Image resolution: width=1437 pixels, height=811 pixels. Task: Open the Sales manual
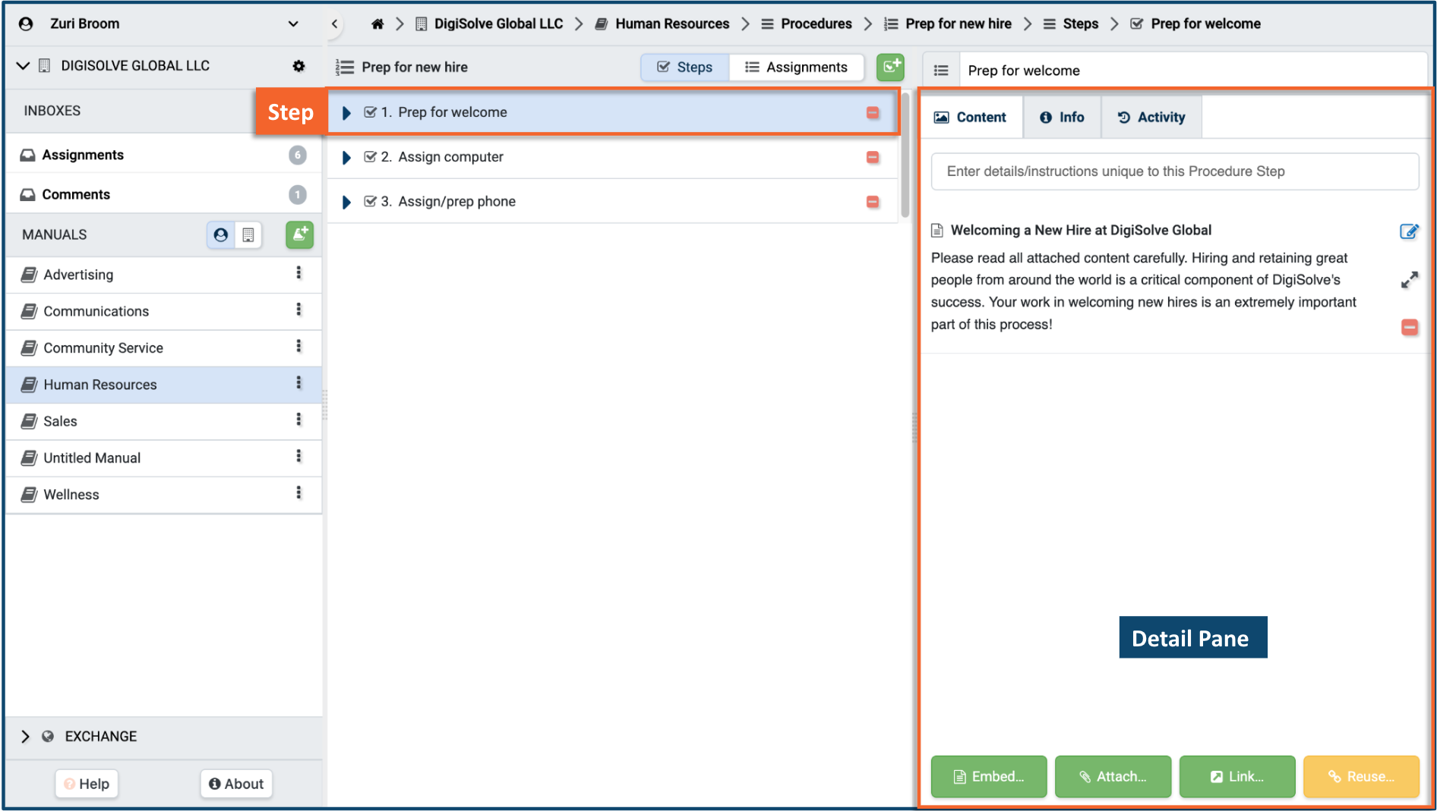60,421
